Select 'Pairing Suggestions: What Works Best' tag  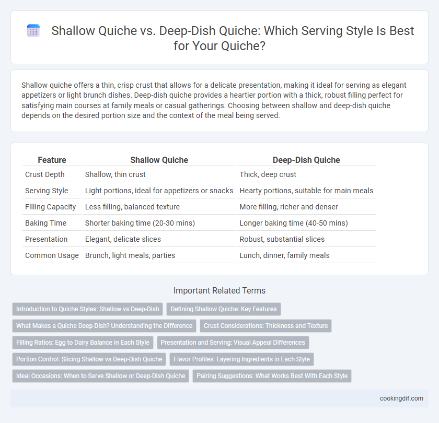(x=272, y=375)
